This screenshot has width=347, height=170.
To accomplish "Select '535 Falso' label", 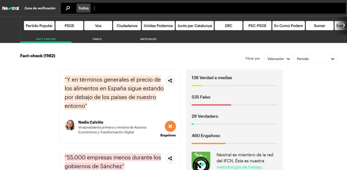I will (201, 97).
